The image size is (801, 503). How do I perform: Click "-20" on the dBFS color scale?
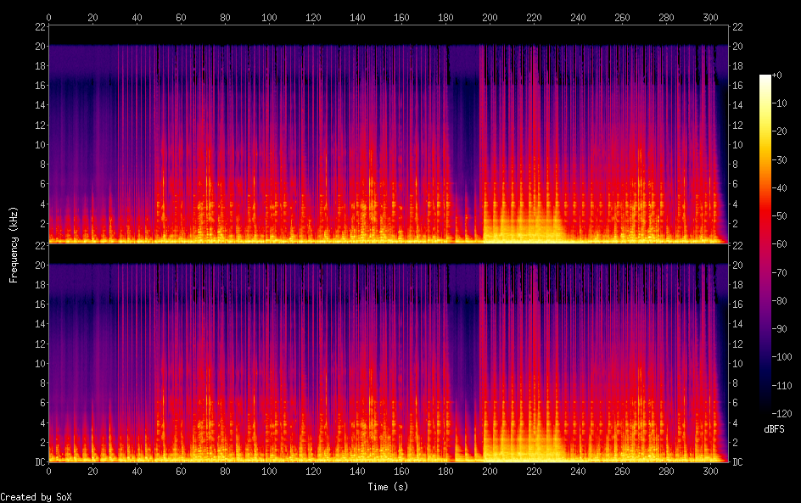[779, 131]
